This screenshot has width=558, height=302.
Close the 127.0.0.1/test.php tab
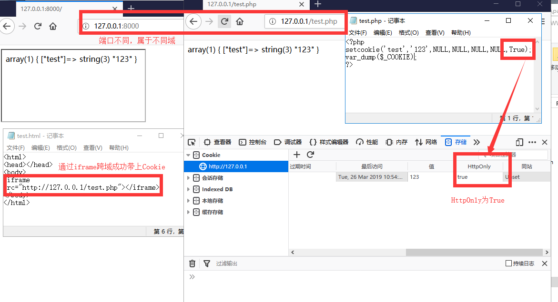pos(302,4)
